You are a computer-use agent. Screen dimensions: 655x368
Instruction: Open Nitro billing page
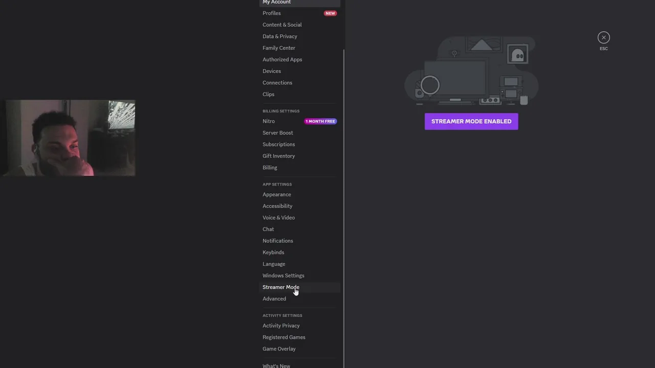point(299,121)
